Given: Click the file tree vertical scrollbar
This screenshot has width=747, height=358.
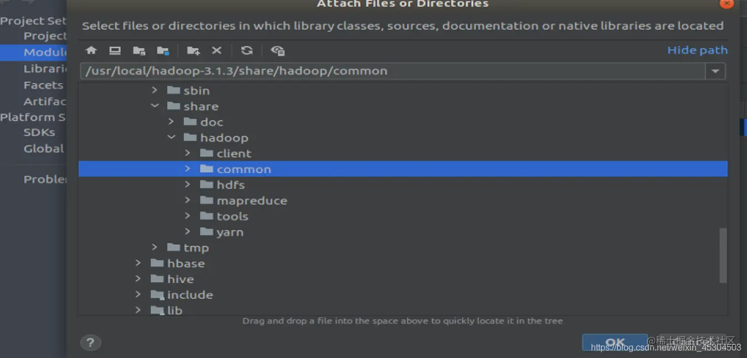Looking at the screenshot, I should 723,255.
